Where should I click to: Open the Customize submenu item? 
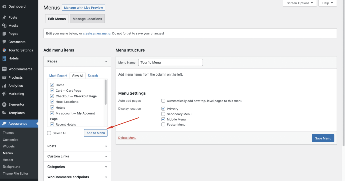10,140
